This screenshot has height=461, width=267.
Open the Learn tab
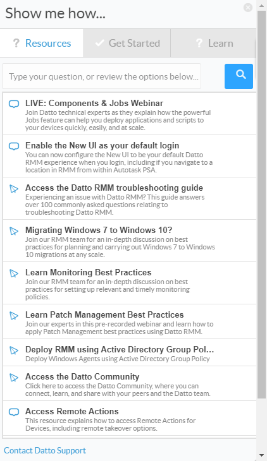213,43
